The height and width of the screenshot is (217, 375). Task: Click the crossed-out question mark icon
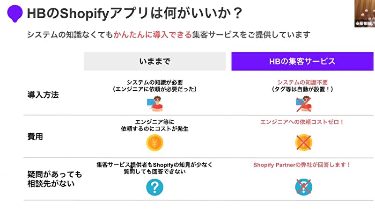tap(303, 187)
